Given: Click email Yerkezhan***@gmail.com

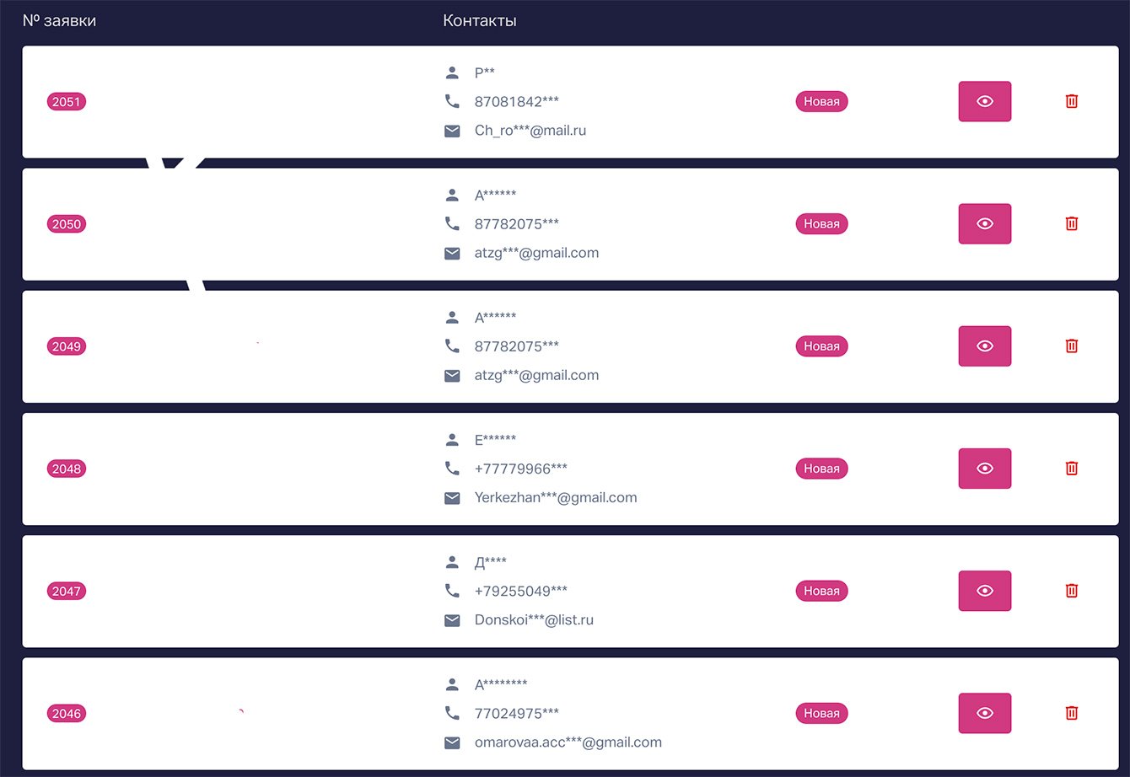Looking at the screenshot, I should (555, 498).
